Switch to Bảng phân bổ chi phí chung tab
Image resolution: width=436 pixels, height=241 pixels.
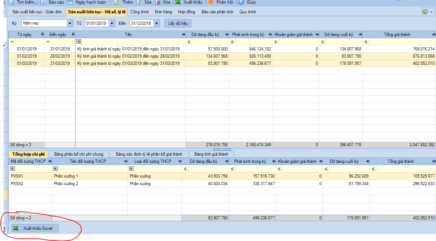[78, 154]
